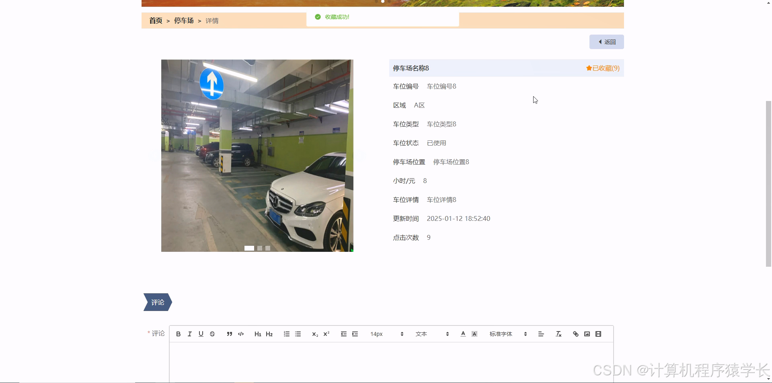
Task: Open the 标准字体 font family dropdown
Action: click(508, 334)
